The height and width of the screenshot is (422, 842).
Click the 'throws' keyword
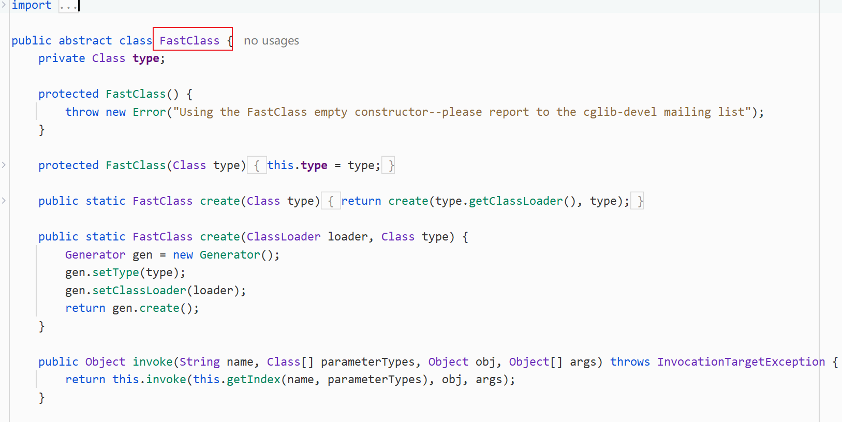(630, 362)
